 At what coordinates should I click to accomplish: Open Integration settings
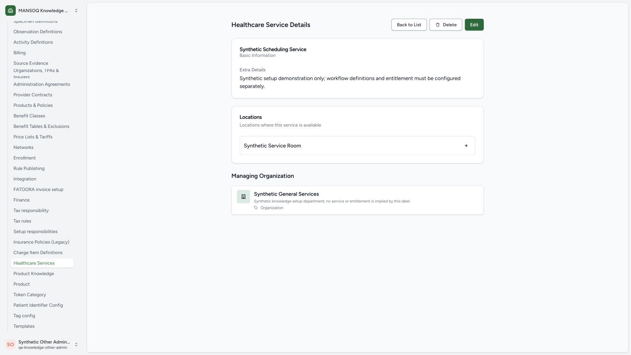click(x=42, y=179)
